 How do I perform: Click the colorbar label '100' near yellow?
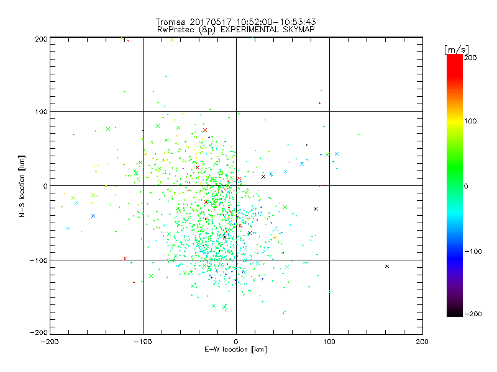click(470, 121)
